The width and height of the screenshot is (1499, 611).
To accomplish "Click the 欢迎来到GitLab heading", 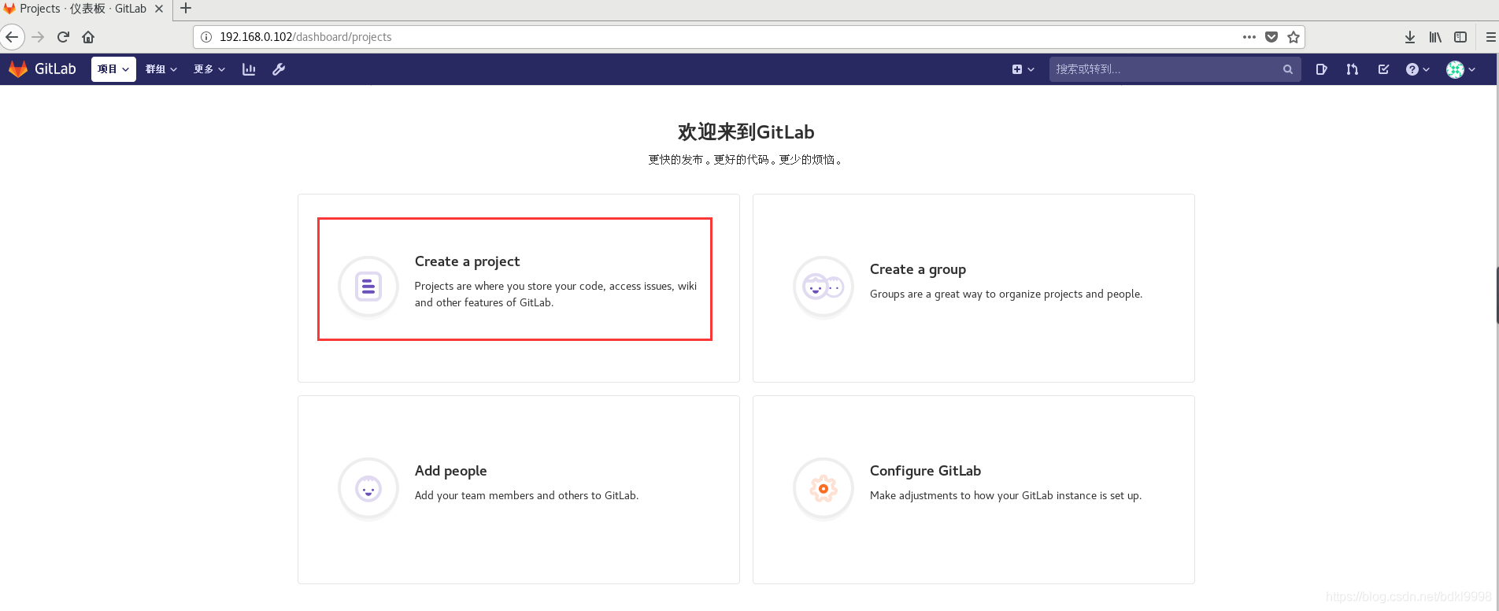I will [746, 132].
